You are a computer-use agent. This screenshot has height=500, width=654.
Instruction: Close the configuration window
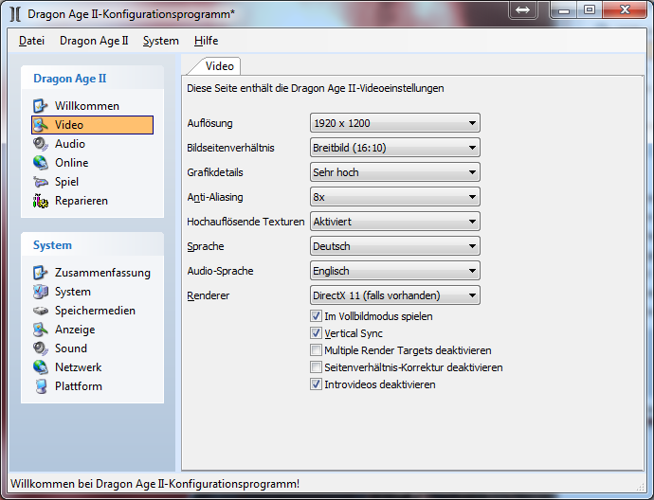coord(625,9)
